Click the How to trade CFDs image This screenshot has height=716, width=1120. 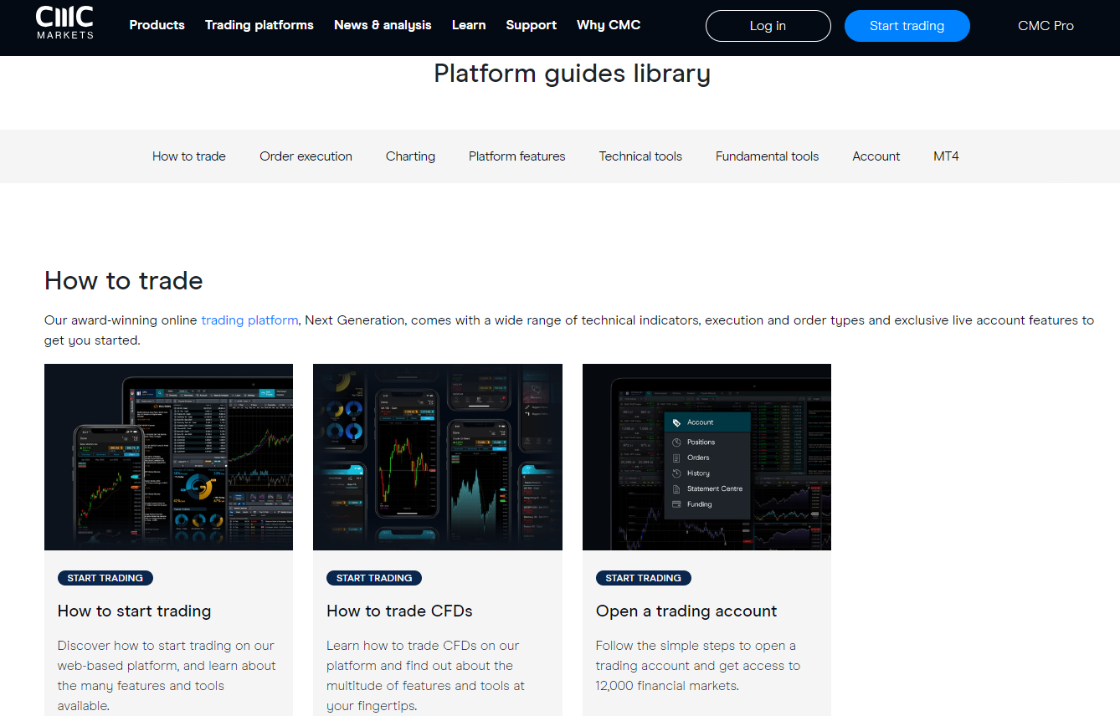[x=437, y=457]
